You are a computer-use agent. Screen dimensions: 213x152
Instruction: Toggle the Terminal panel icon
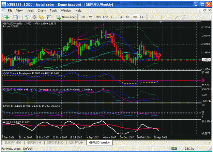(x=49, y=17)
